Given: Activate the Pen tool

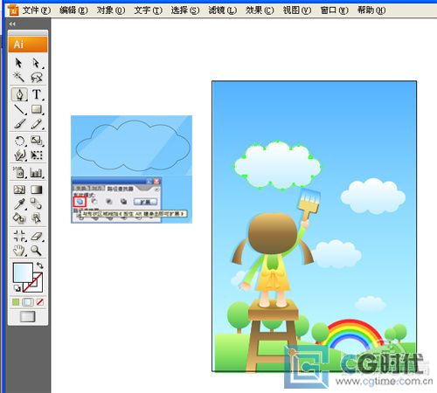Looking at the screenshot, I should point(19,94).
